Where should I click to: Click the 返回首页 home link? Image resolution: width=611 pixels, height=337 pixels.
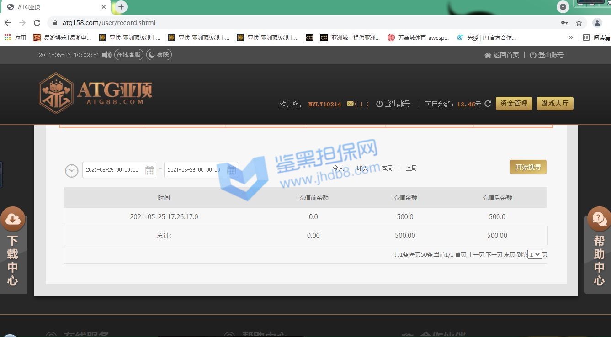tap(502, 55)
